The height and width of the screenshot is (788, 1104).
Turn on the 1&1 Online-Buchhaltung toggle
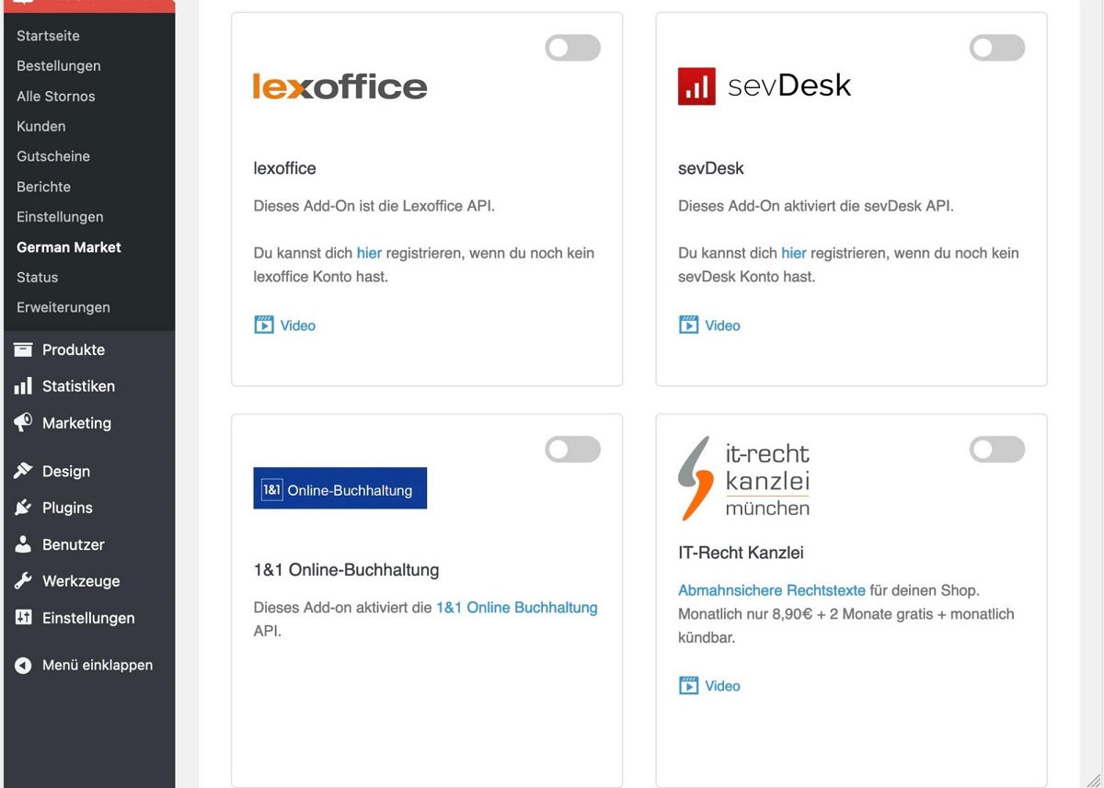[572, 450]
